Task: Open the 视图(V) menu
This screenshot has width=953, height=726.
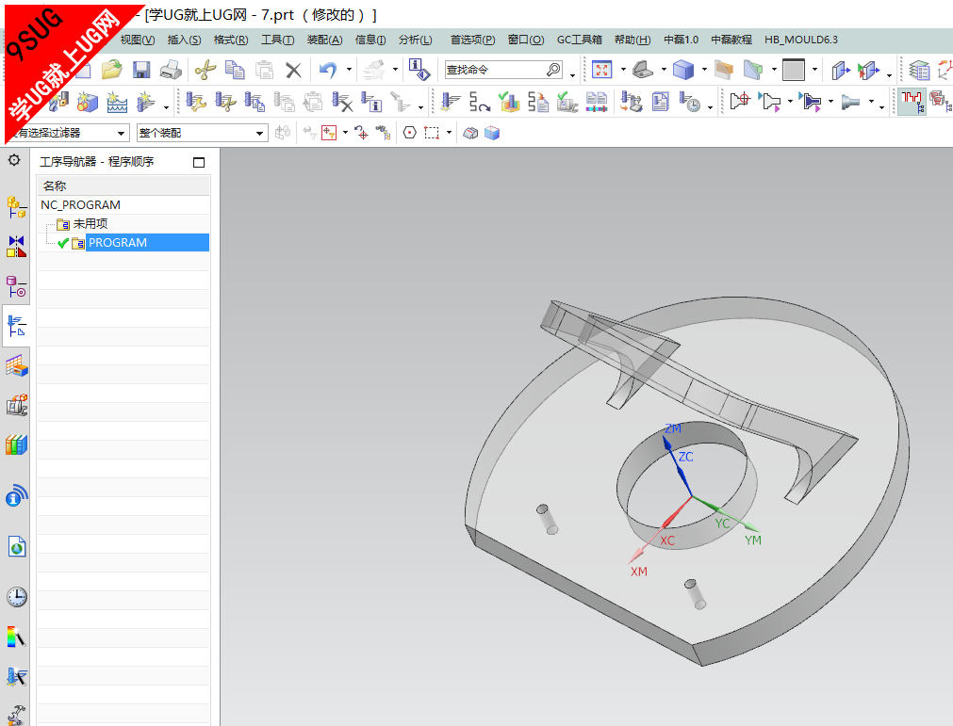Action: (x=138, y=40)
